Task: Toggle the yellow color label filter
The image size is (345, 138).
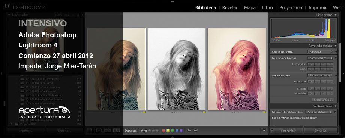Action: click(168, 131)
